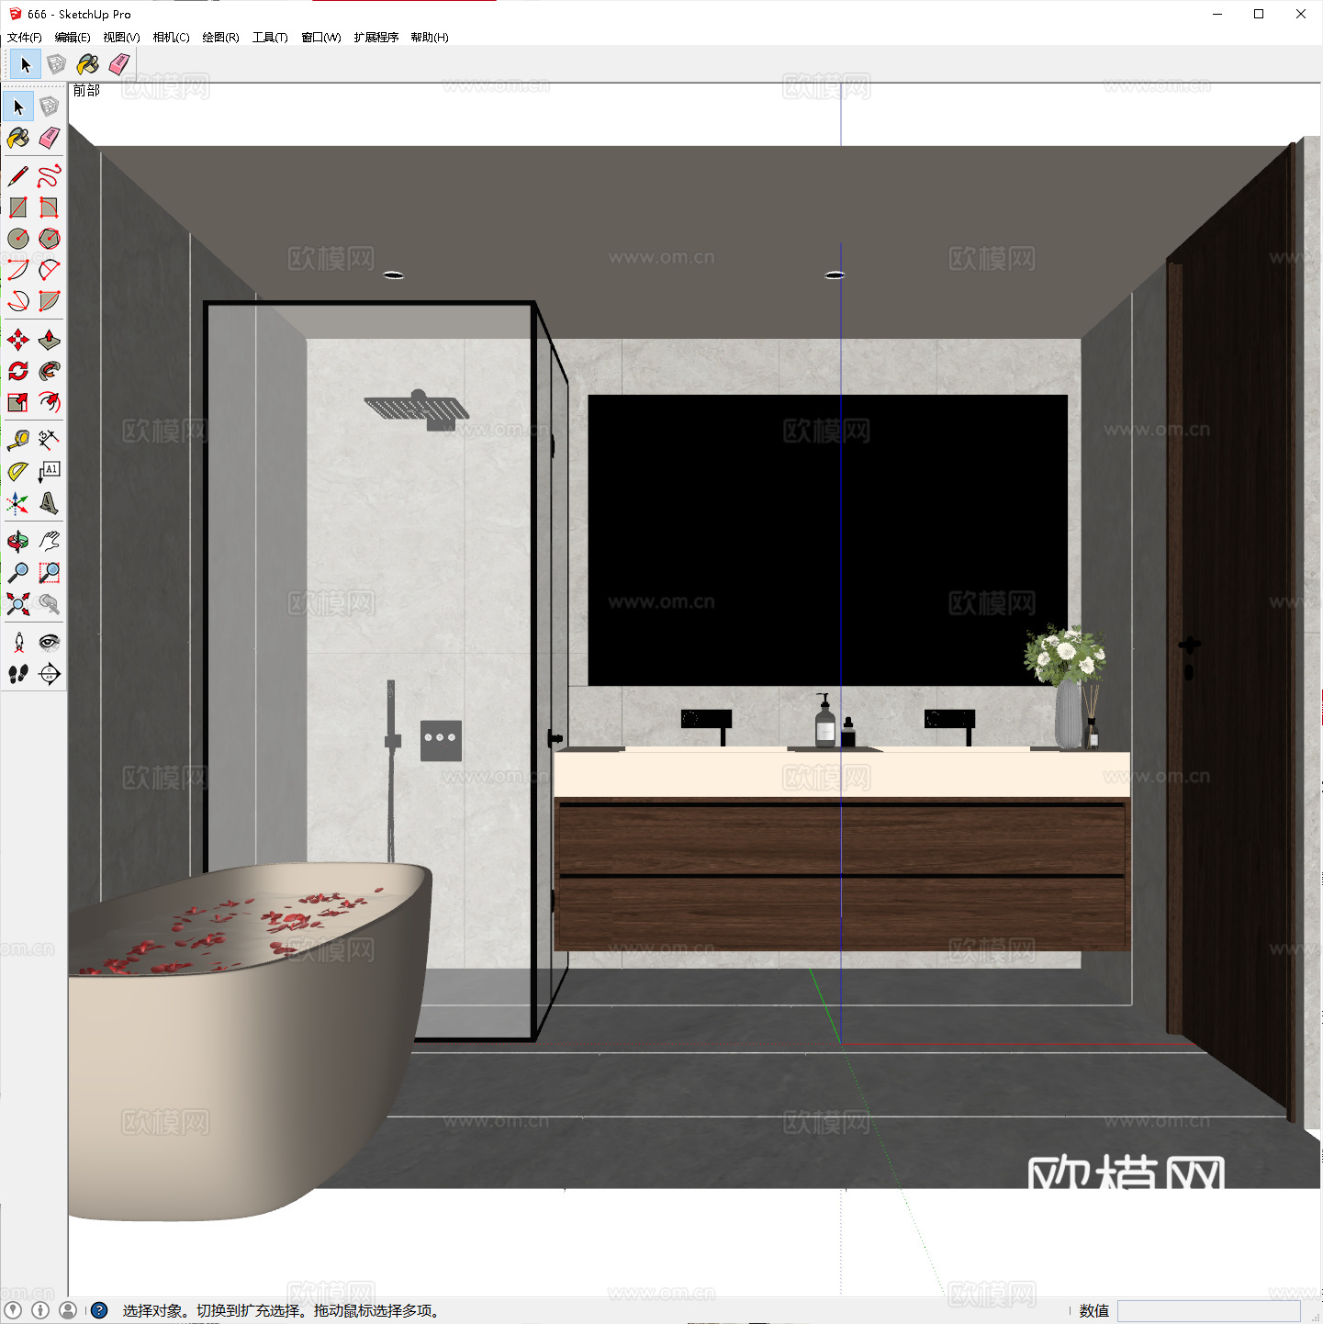Pick the Polygon tool

coord(50,238)
